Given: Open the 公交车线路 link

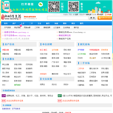Looking at the screenshot, I should point(82,54).
